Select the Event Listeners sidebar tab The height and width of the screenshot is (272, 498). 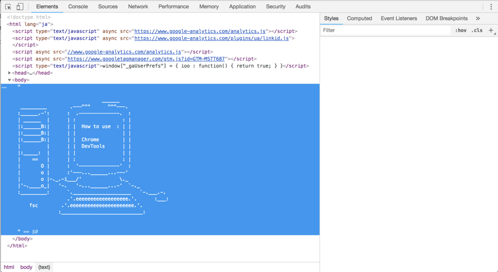click(x=399, y=18)
